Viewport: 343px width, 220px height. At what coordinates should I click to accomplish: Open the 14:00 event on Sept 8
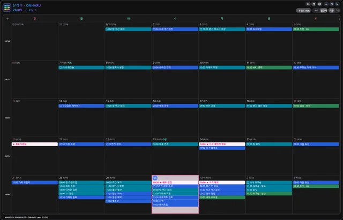coord(129,68)
